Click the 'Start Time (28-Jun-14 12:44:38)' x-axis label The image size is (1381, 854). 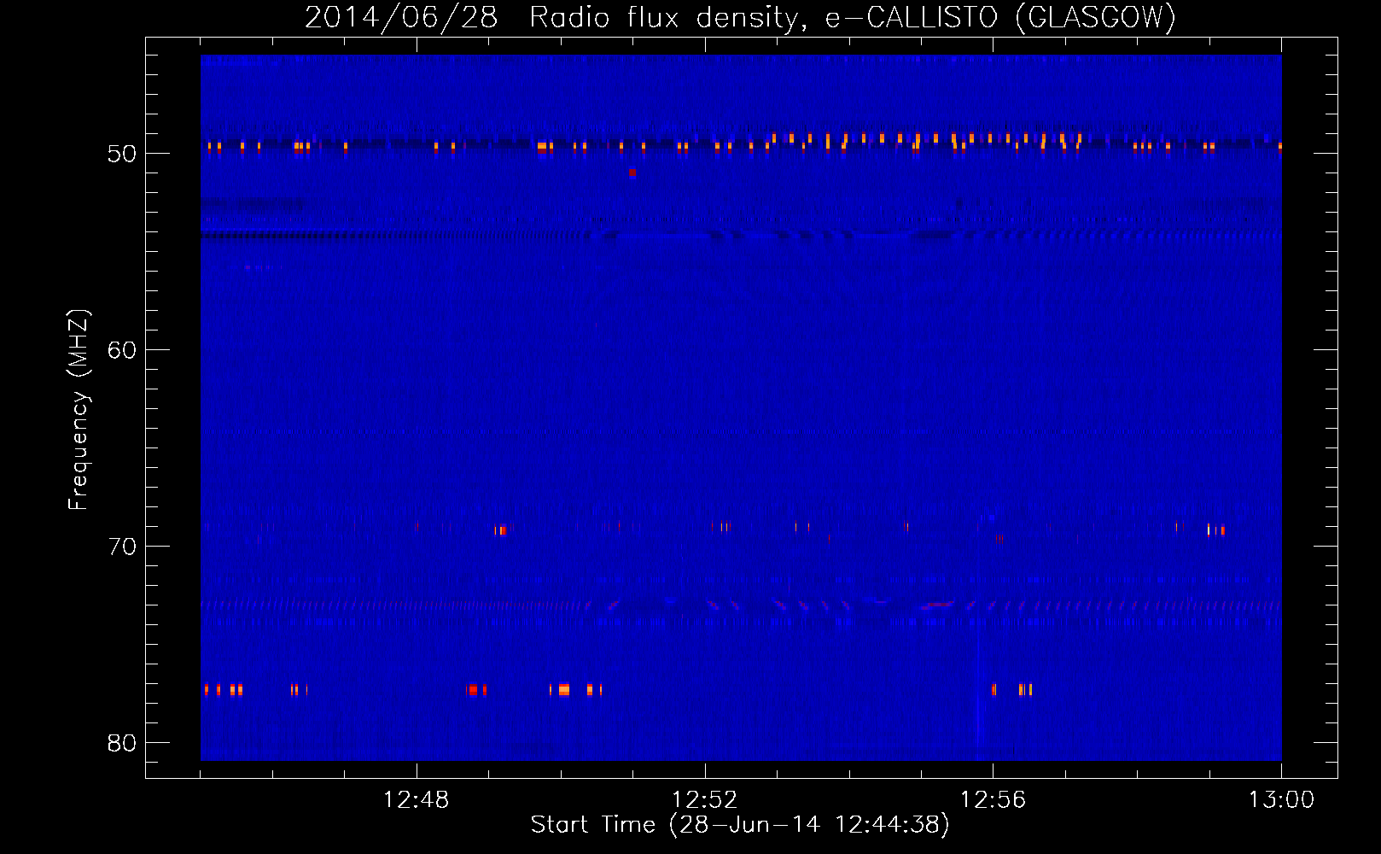(x=740, y=825)
